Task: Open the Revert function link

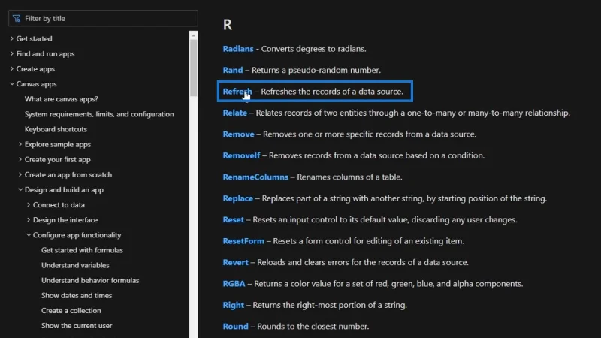Action: tap(236, 262)
